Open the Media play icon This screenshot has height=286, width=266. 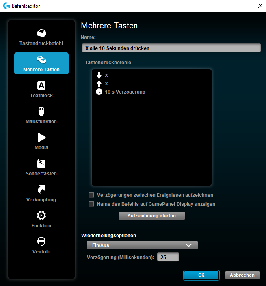pyautogui.click(x=41, y=138)
